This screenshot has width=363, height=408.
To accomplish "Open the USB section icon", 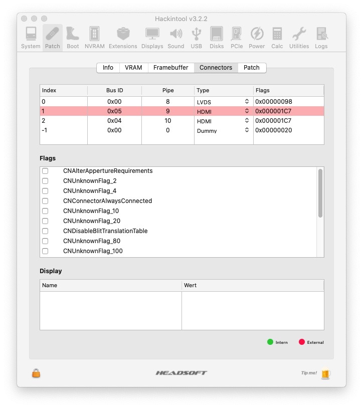I will pyautogui.click(x=196, y=34).
